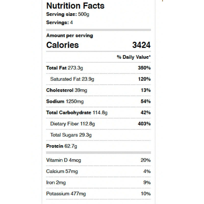Image resolution: width=204 pixels, height=204 pixels.
Task: Select the Saturated Fat 23.9g row
Action: click(72, 79)
